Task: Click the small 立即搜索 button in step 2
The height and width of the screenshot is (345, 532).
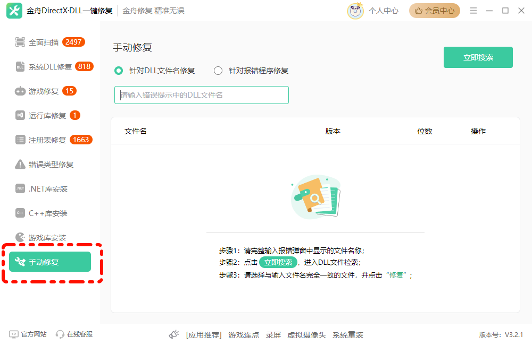Action: point(278,262)
